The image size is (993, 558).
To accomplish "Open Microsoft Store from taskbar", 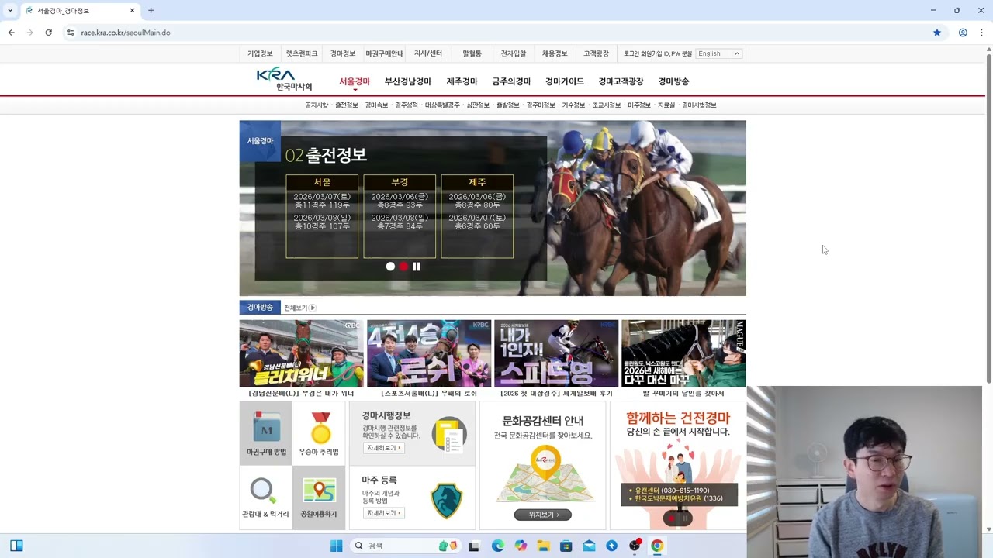I will tap(566, 546).
